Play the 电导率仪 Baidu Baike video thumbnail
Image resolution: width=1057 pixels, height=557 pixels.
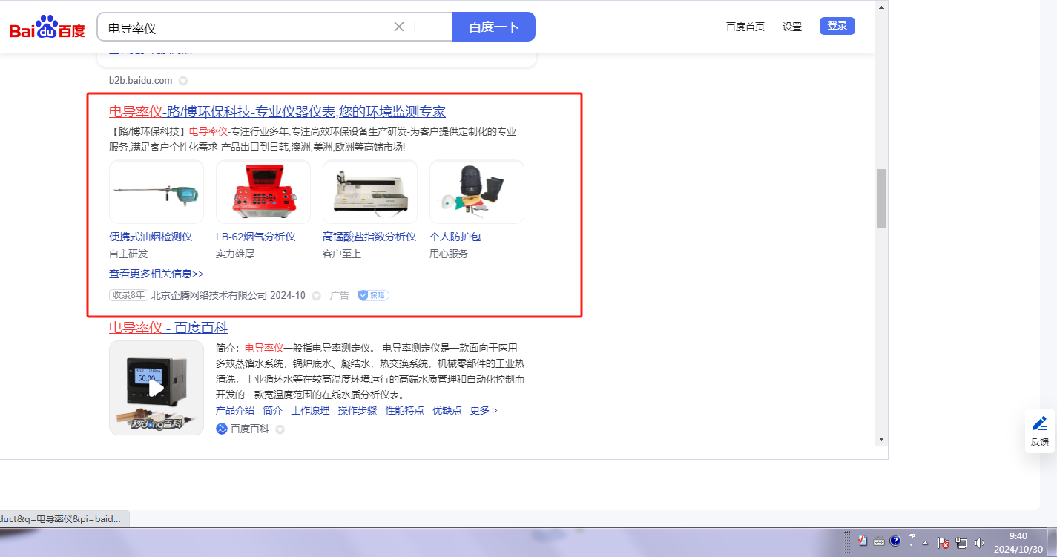(157, 388)
